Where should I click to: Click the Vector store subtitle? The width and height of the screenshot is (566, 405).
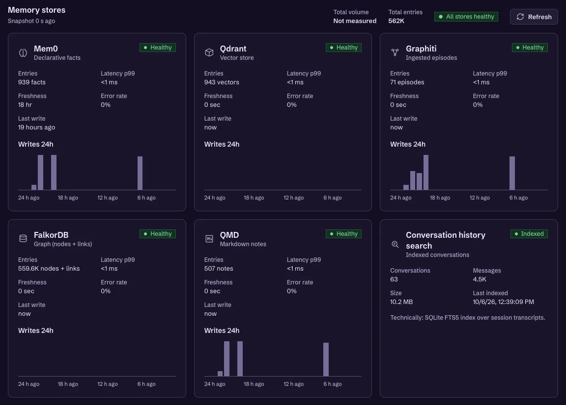(x=237, y=58)
